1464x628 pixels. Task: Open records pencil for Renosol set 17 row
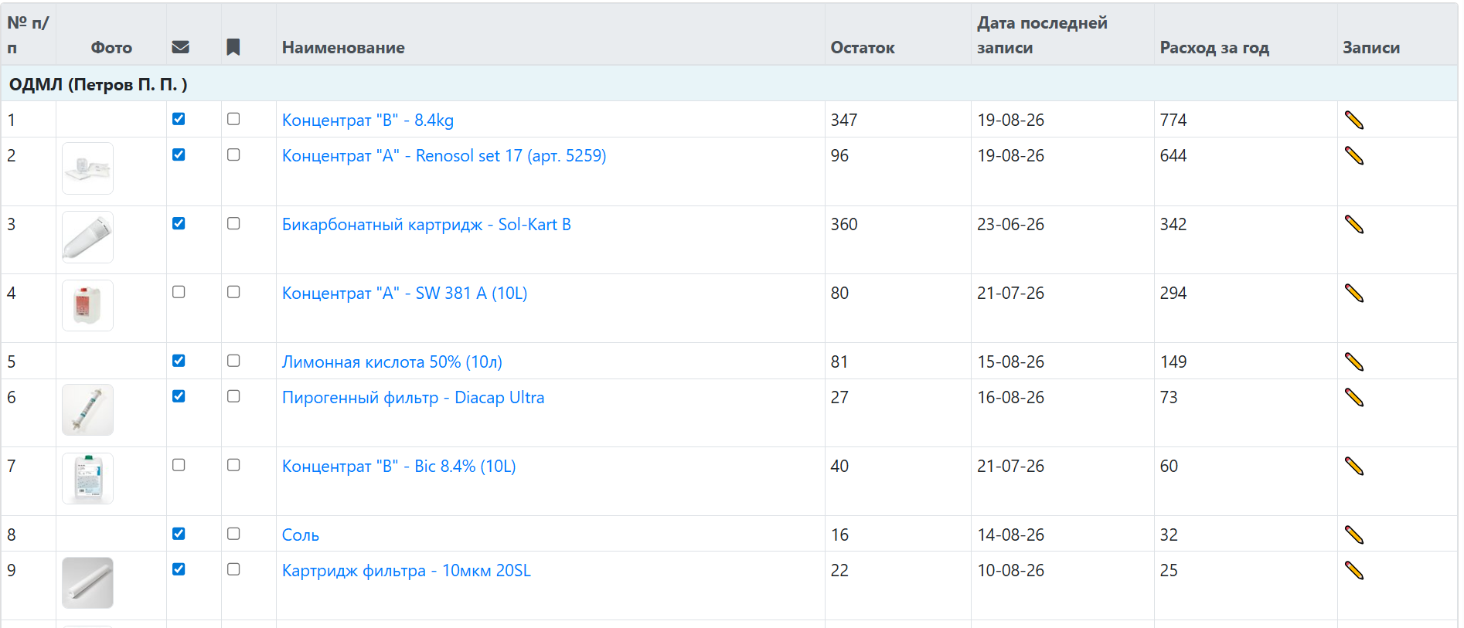click(1353, 155)
